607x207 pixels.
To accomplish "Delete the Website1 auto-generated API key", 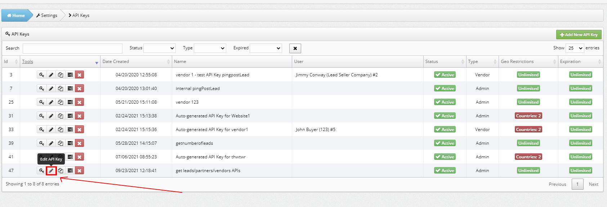I will (x=80, y=116).
